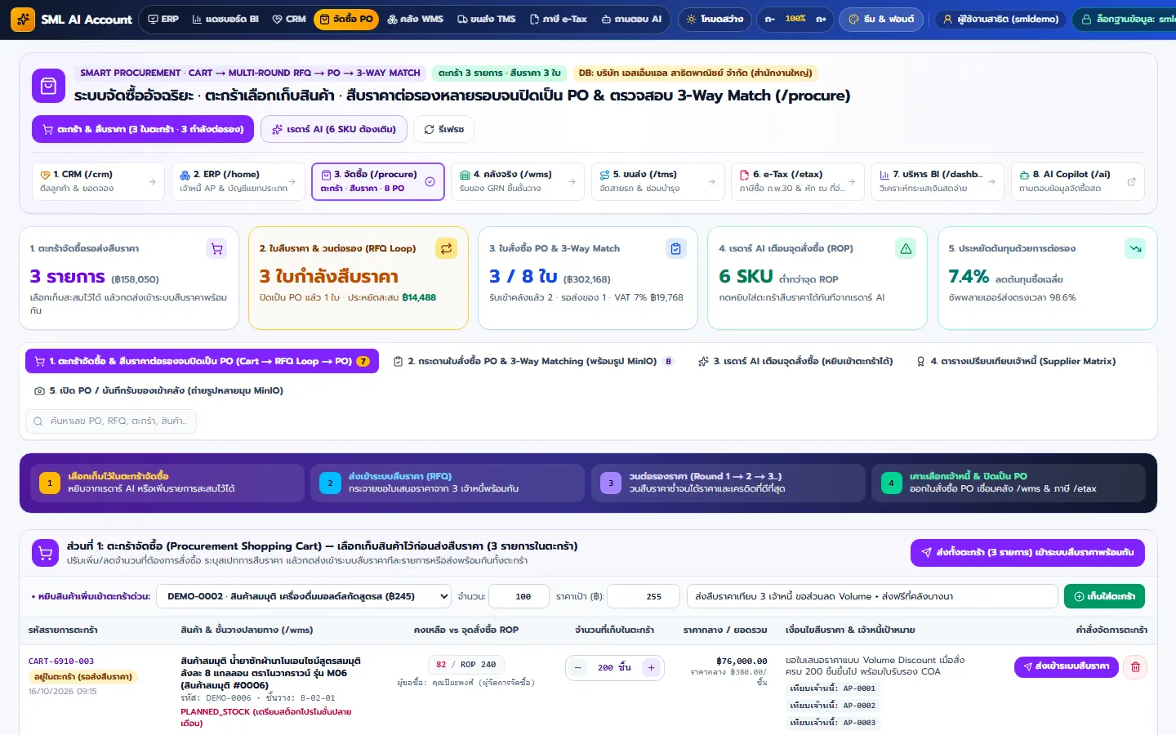The image size is (1176, 735).
Task: Click the shopping bag icon beside Smart Procurement header
Action: pos(48,86)
